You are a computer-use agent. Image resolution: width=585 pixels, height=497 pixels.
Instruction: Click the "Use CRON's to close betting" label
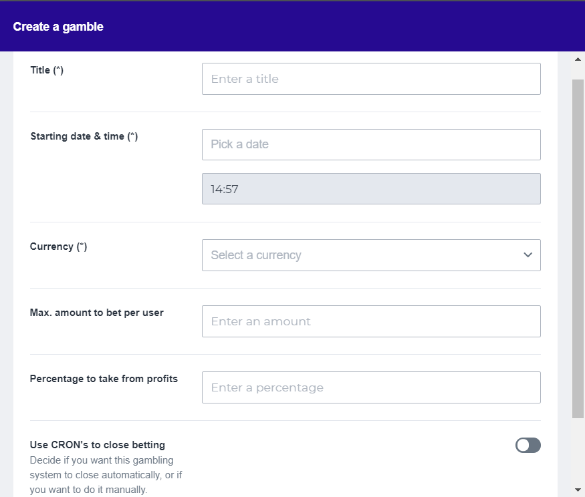coord(97,445)
